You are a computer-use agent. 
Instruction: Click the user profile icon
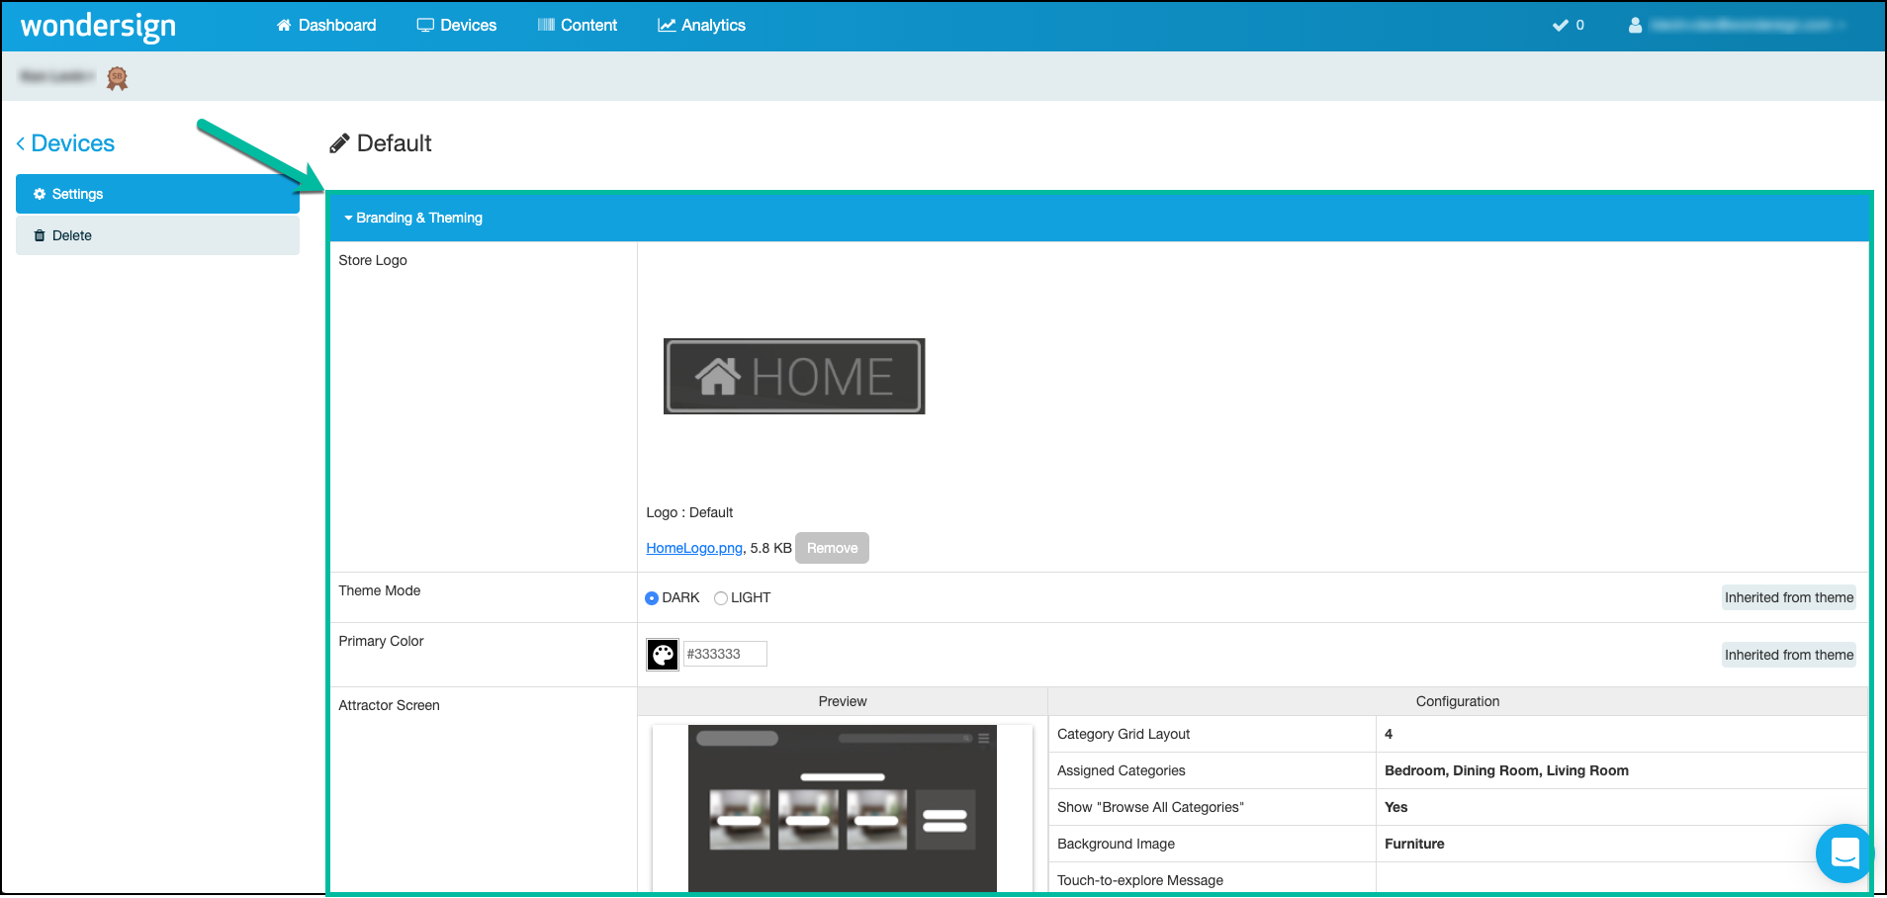[x=1635, y=25]
